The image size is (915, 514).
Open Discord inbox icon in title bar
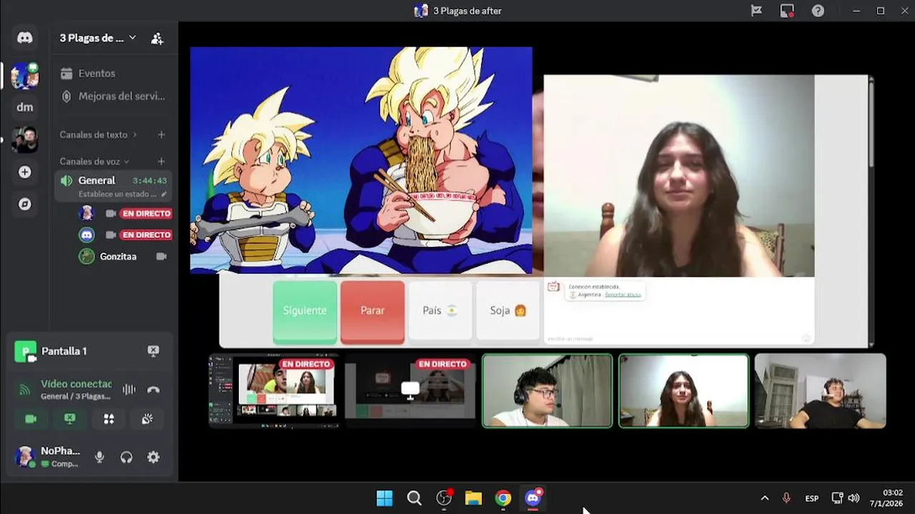pyautogui.click(x=756, y=11)
